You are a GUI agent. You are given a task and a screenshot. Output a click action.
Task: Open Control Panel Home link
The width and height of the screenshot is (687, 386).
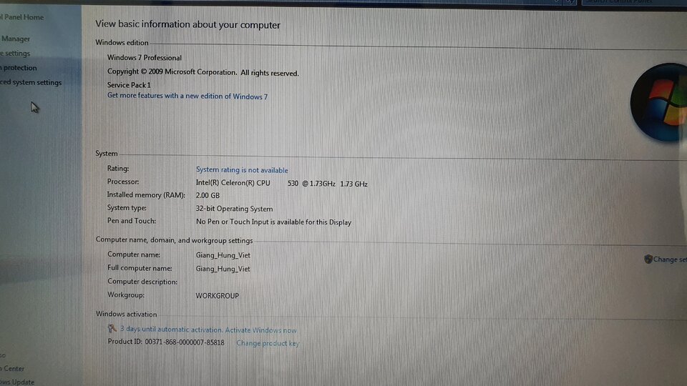click(x=22, y=17)
